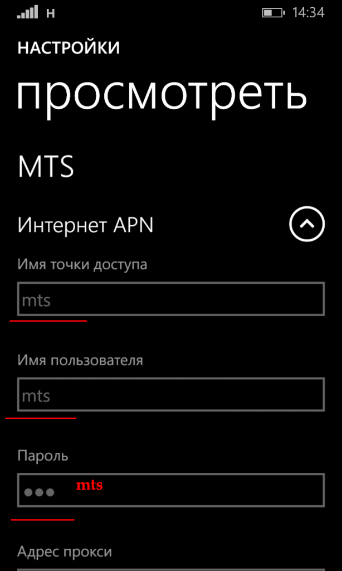
Task: Tap the masked password dots
Action: point(40,493)
